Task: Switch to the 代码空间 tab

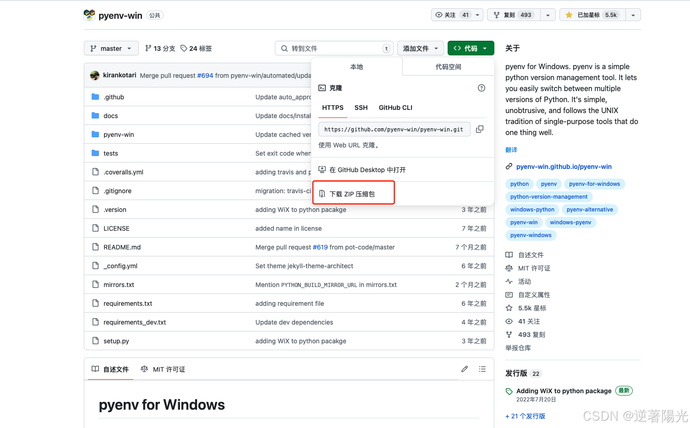Action: tap(448, 67)
